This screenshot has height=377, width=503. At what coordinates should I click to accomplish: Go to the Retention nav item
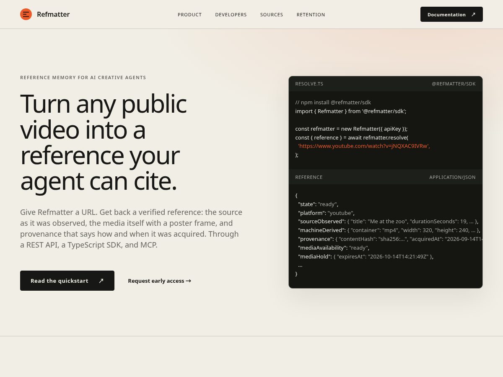311,15
